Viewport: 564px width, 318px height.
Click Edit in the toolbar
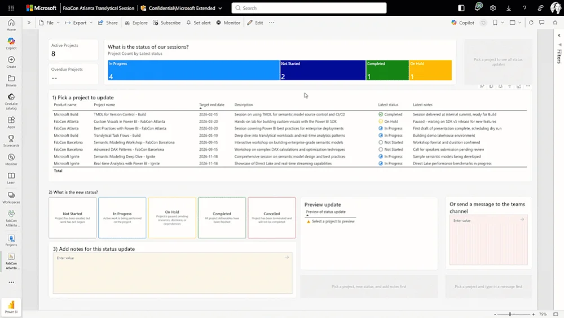(255, 23)
